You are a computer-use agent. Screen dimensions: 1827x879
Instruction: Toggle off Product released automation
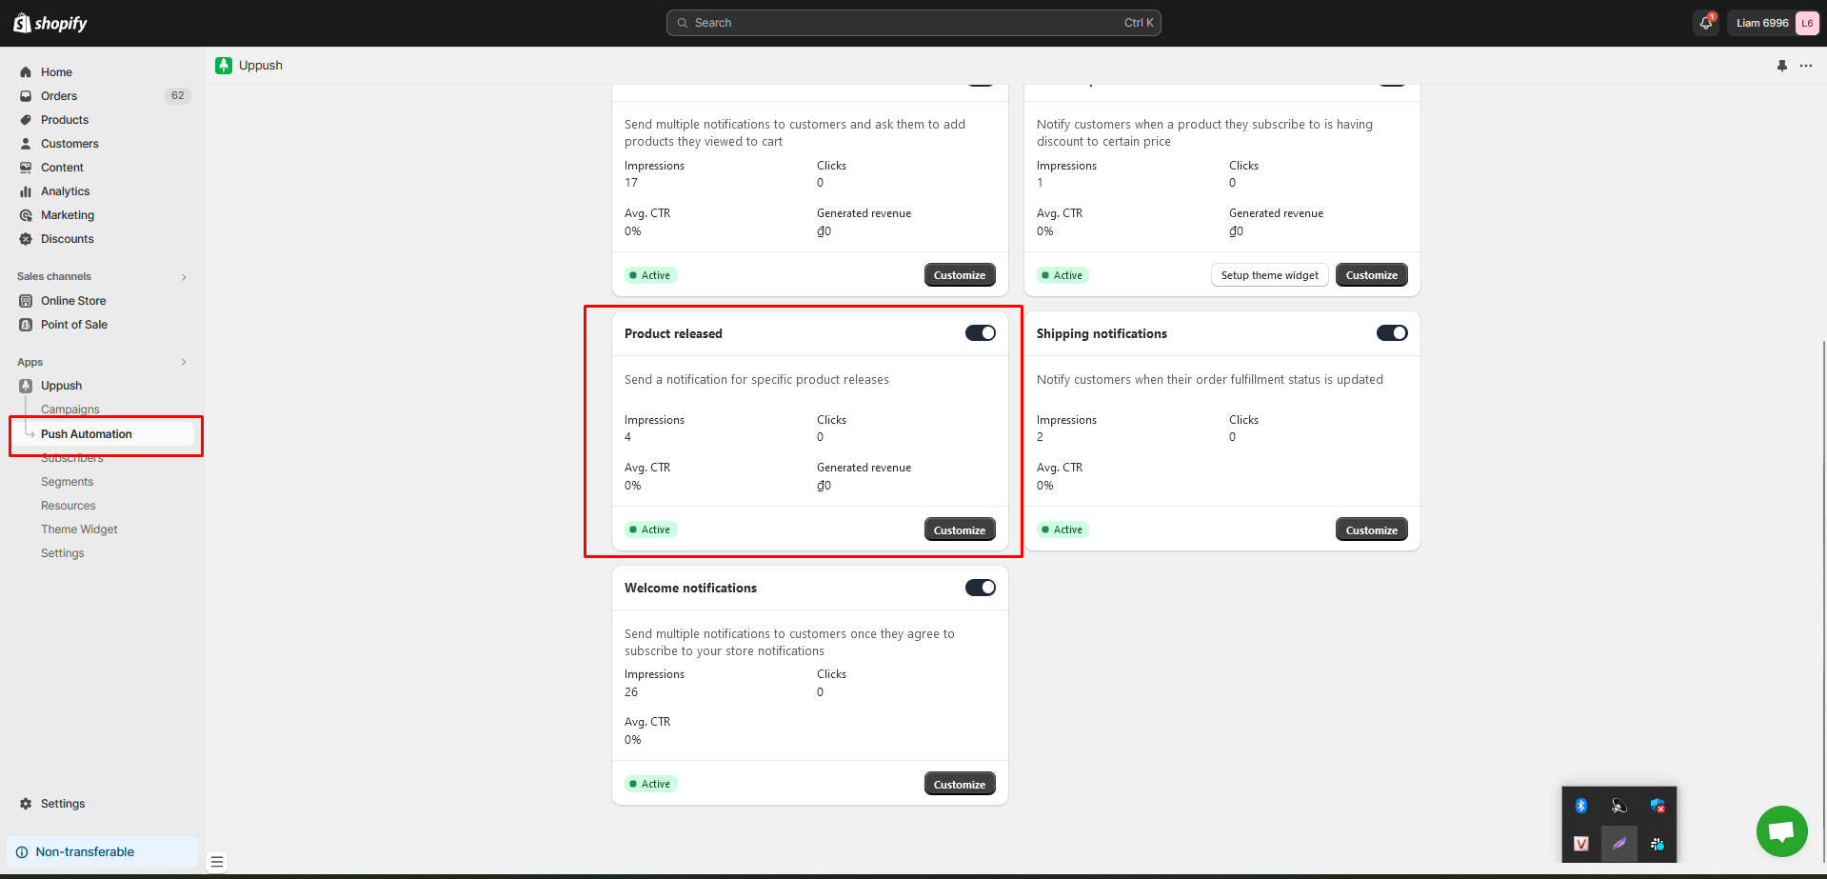(980, 333)
